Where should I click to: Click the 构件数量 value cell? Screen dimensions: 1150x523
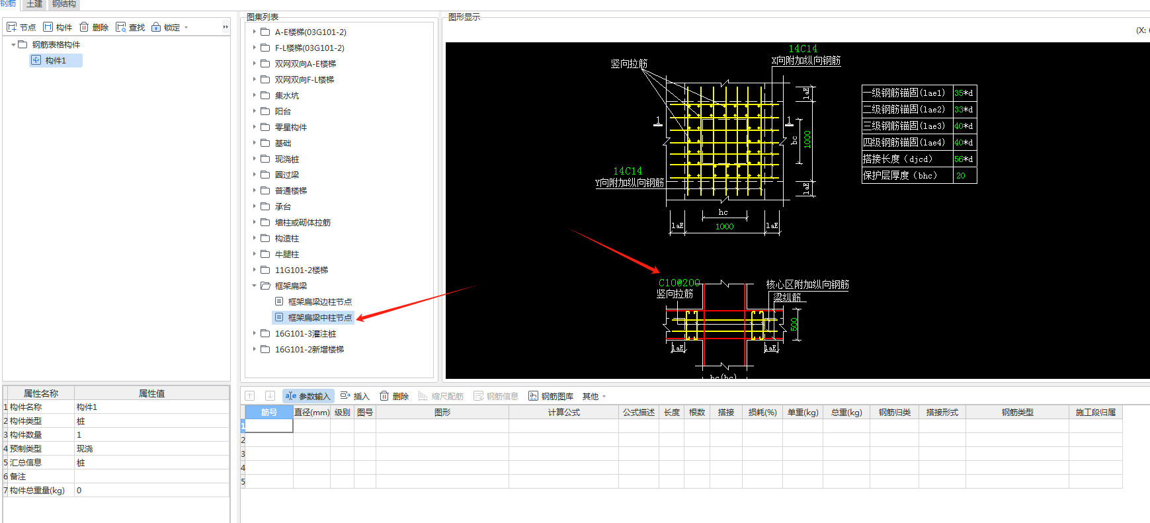click(x=151, y=435)
